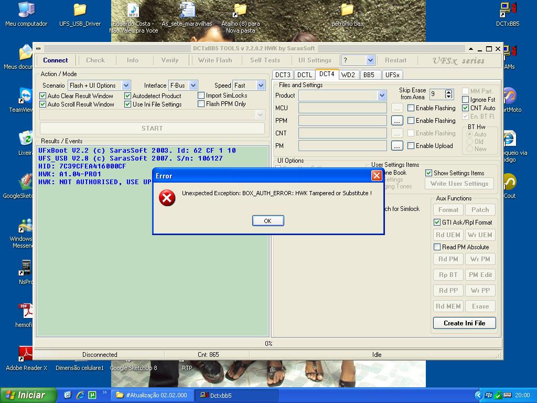Open the Product dropdown
Viewport: 537px width, 403px height.
pyautogui.click(x=382, y=96)
